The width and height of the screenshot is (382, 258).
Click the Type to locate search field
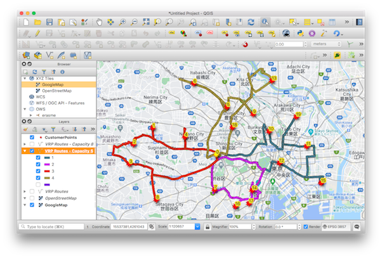[x=51, y=226]
